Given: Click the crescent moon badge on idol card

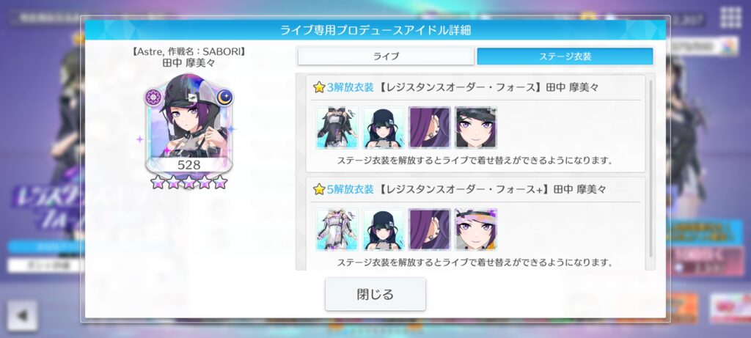Looking at the screenshot, I should pos(224,98).
